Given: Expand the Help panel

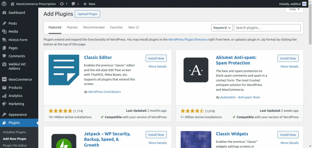Looking at the screenshot, I should tap(294, 9).
